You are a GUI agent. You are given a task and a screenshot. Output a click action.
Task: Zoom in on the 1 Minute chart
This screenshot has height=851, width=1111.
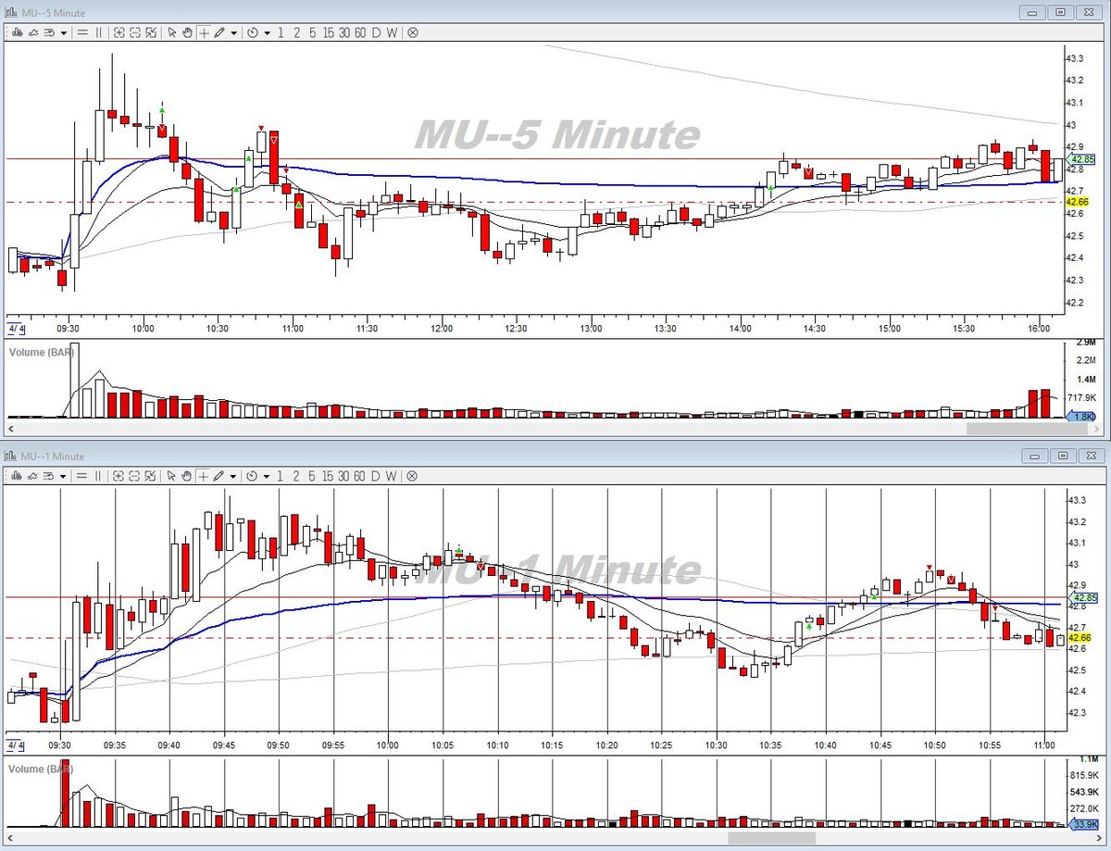[x=119, y=475]
